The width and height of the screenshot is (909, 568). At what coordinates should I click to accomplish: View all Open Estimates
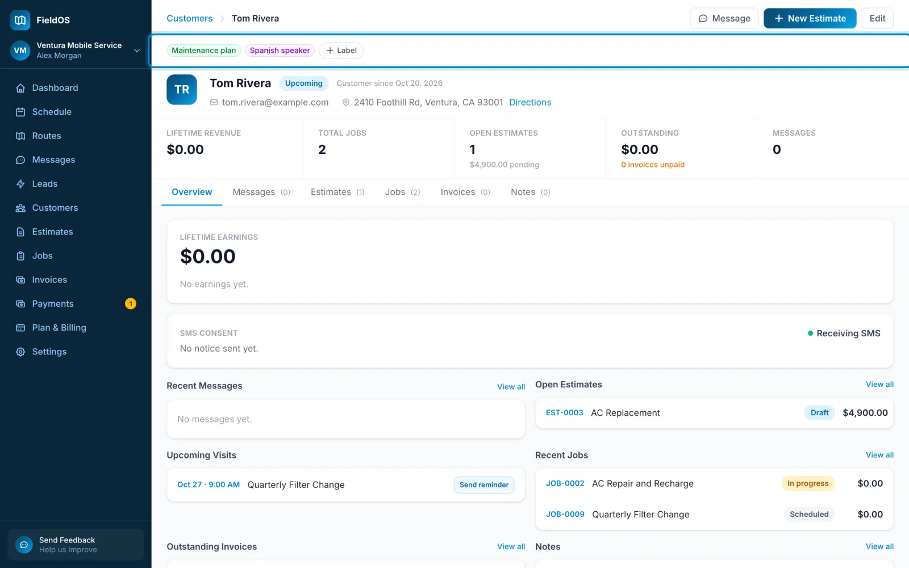(879, 385)
